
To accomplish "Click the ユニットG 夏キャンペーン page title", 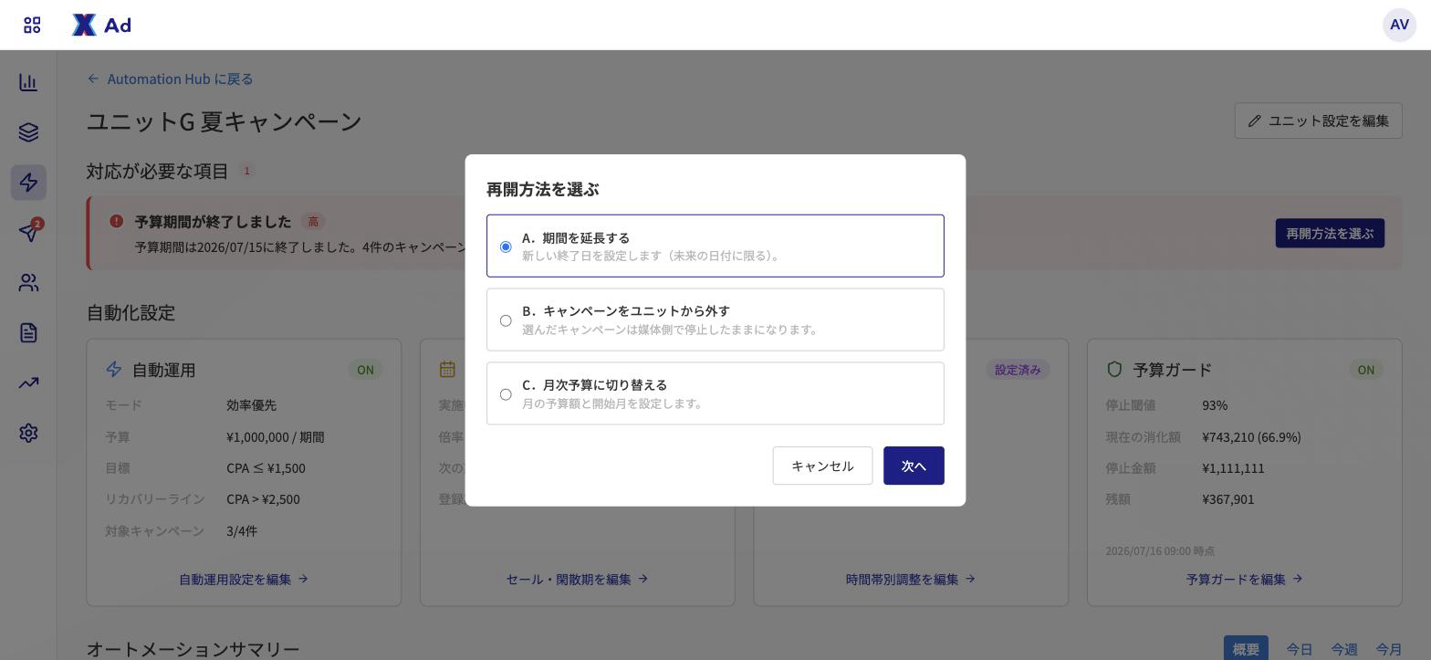I will click(x=225, y=121).
